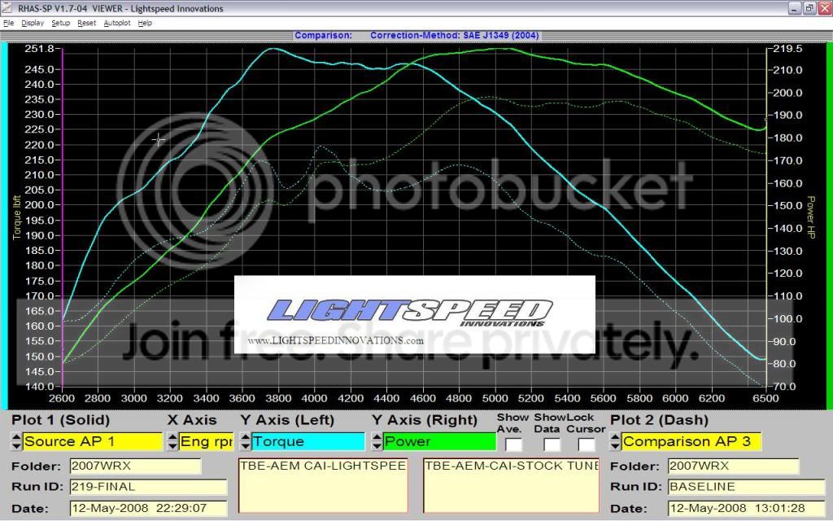Image resolution: width=833 pixels, height=521 pixels.
Task: Click the Comparison: header label
Action: pos(323,35)
